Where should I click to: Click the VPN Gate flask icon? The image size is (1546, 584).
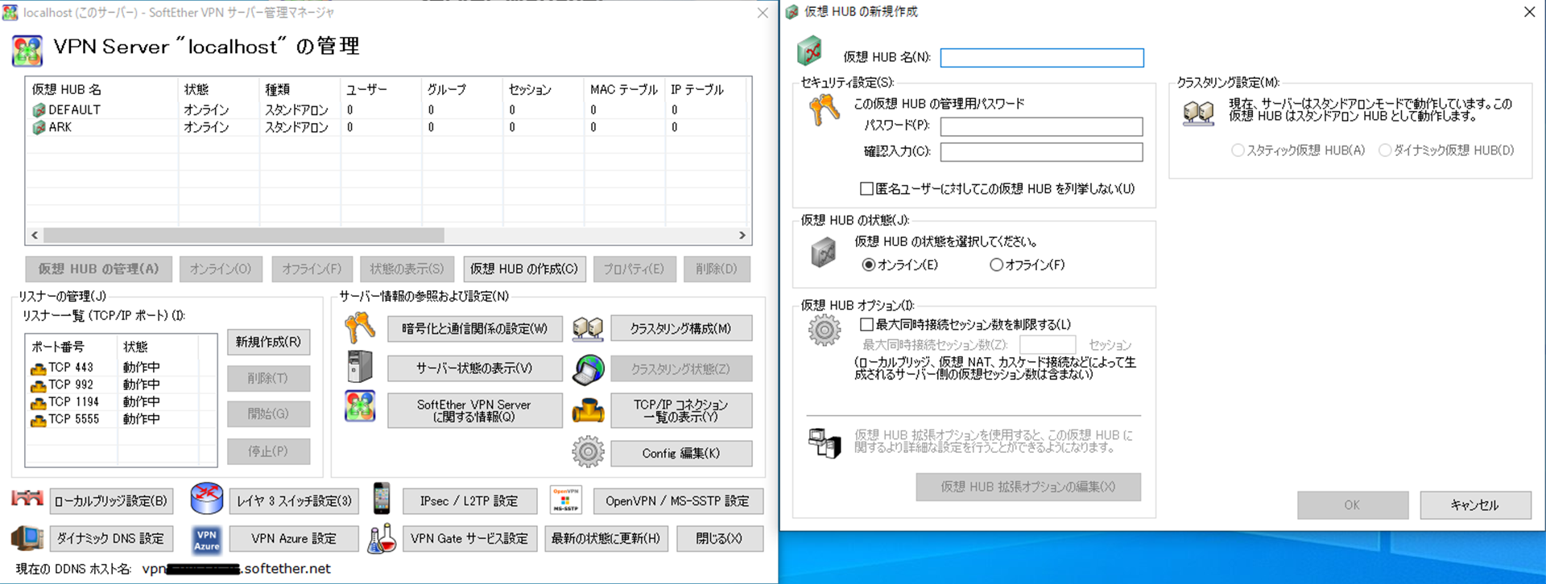click(382, 538)
